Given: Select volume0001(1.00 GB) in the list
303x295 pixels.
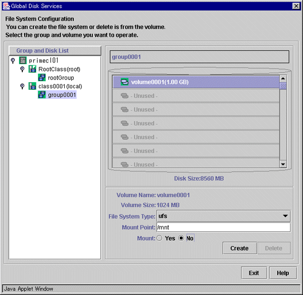Looking at the screenshot, I should point(196,82).
